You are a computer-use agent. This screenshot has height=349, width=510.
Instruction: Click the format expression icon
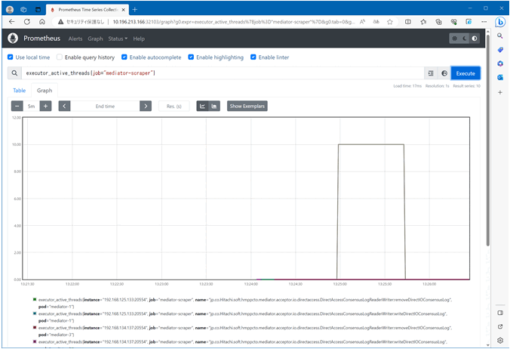(x=431, y=73)
